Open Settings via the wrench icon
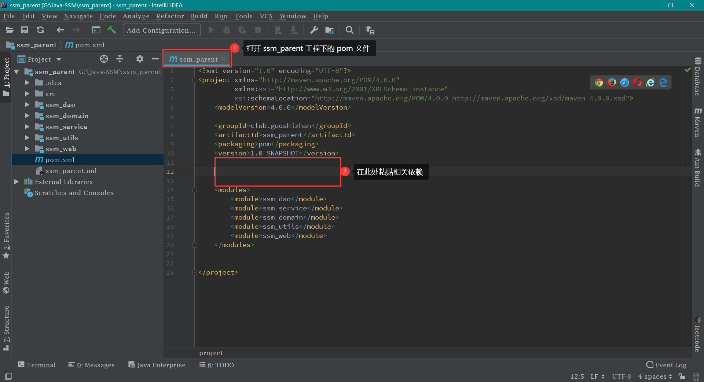This screenshot has width=704, height=382. [x=314, y=30]
